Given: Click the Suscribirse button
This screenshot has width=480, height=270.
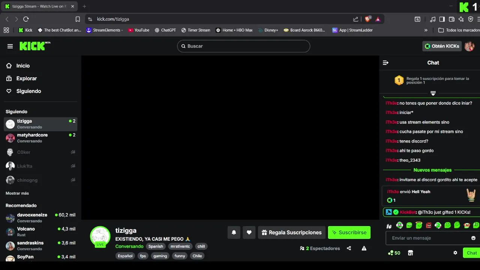Looking at the screenshot, I should coord(349,232).
